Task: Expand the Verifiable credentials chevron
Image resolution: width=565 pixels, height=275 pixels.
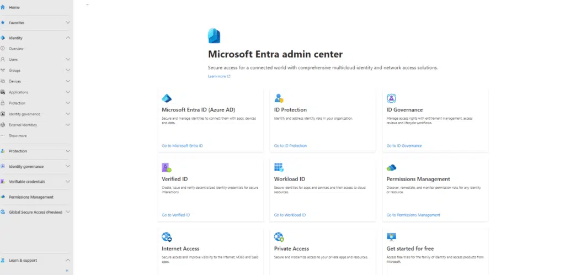Action: pyautogui.click(x=68, y=181)
